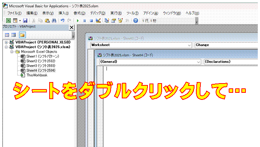
Task: Click the Project panel toolbar overflow arrow
Action: click(73, 35)
